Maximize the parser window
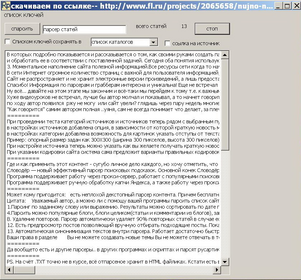 point(287,6)
